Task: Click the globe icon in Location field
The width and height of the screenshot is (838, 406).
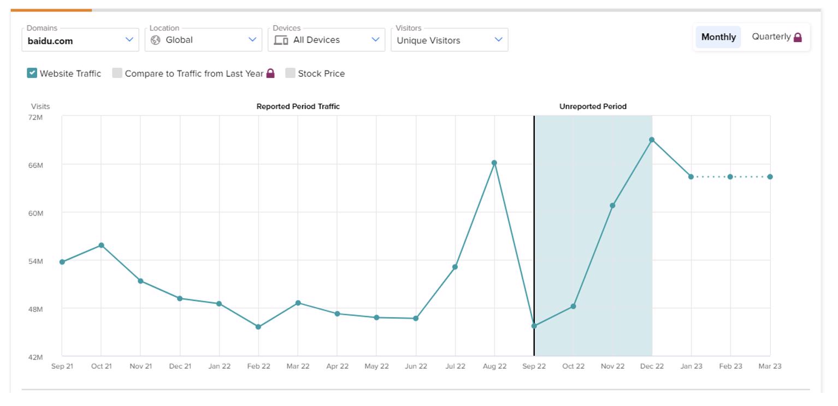Action: pyautogui.click(x=155, y=40)
